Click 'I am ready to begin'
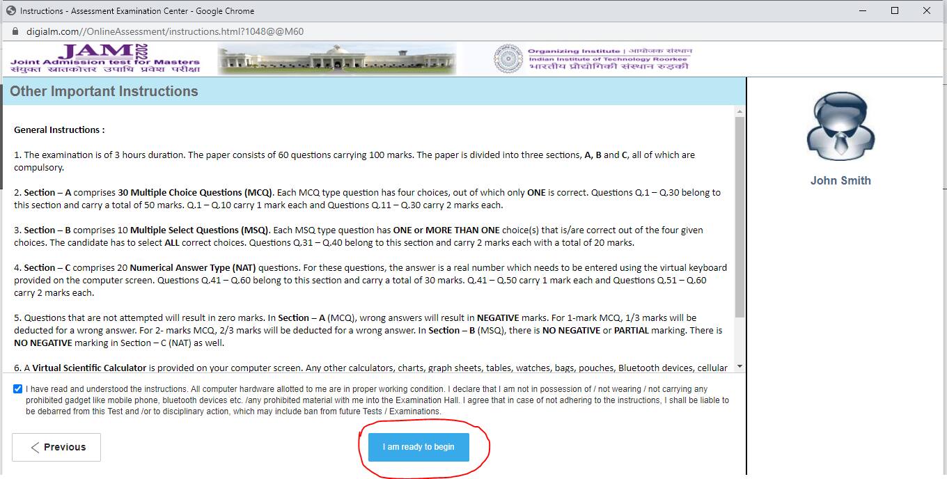This screenshot has width=947, height=479. pos(417,448)
